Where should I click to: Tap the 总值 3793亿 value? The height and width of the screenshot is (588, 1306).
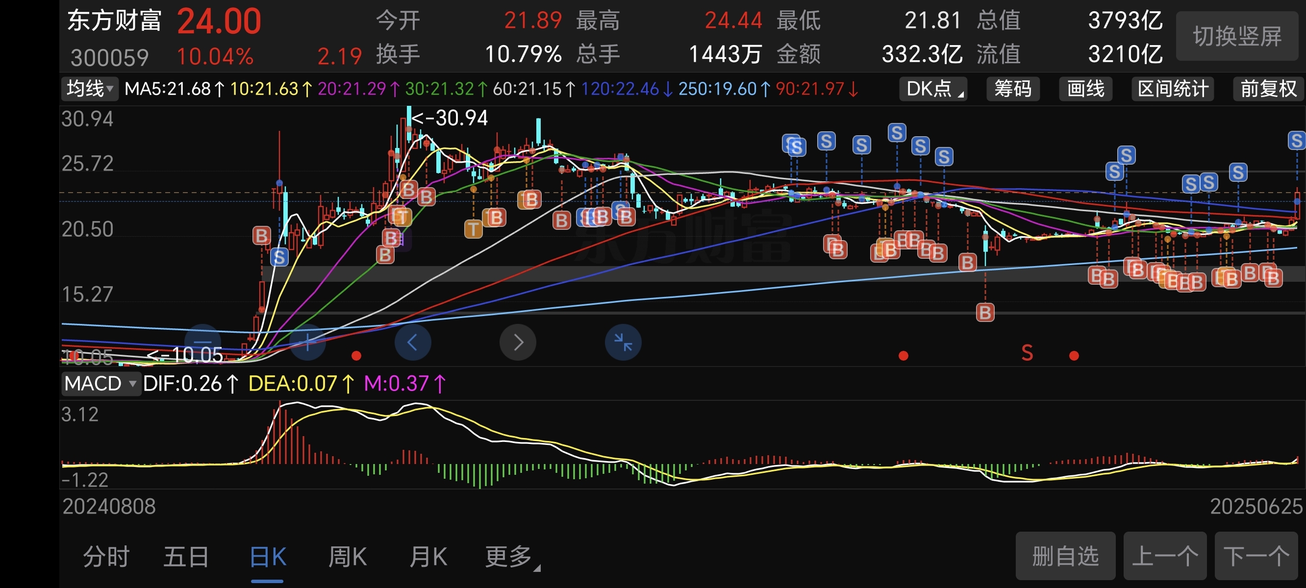tap(1126, 21)
